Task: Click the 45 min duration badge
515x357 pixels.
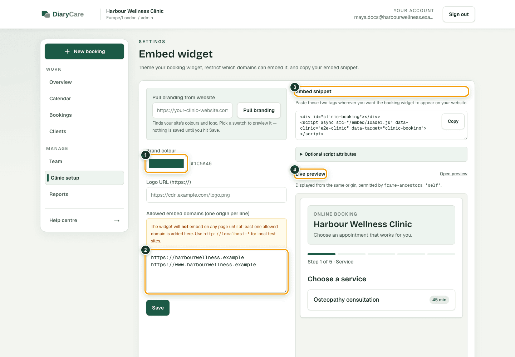Action: click(439, 300)
